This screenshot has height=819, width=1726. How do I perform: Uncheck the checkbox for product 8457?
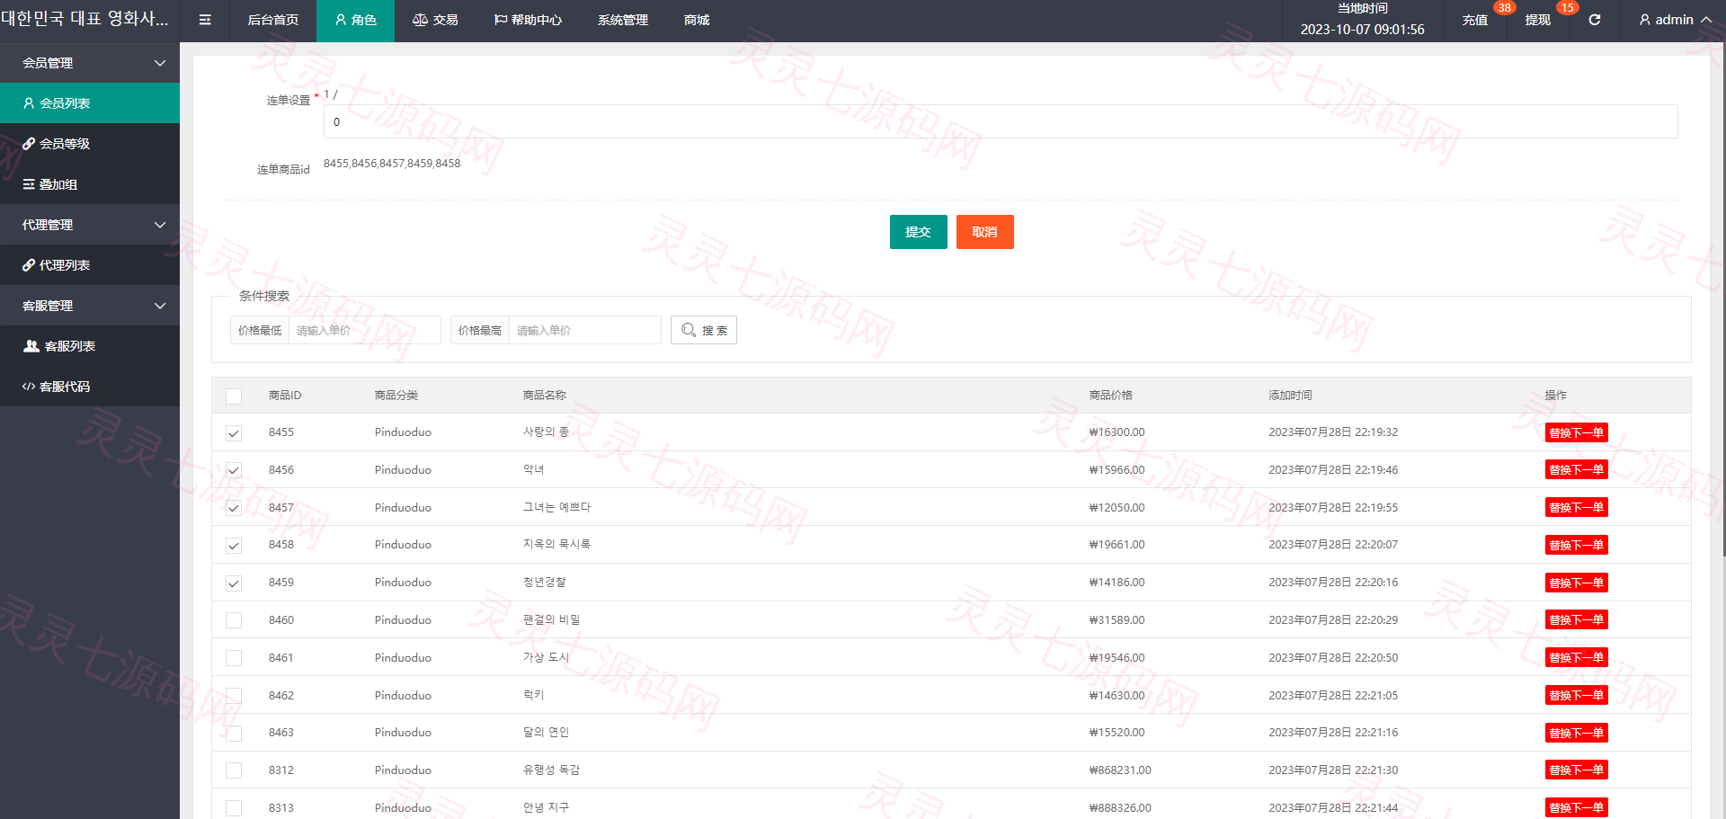click(x=234, y=508)
